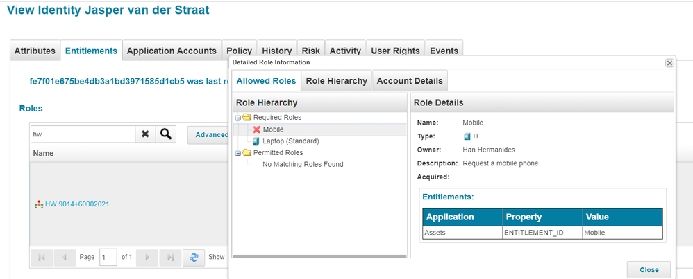
Task: Click the red X icon beside Mobile
Action: tap(257, 129)
